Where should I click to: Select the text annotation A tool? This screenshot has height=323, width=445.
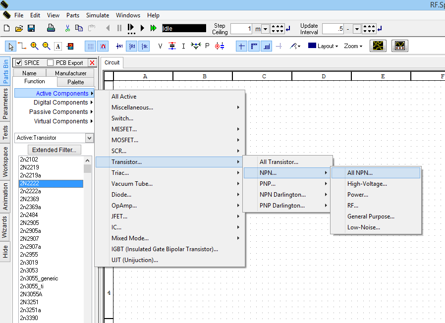click(x=58, y=46)
